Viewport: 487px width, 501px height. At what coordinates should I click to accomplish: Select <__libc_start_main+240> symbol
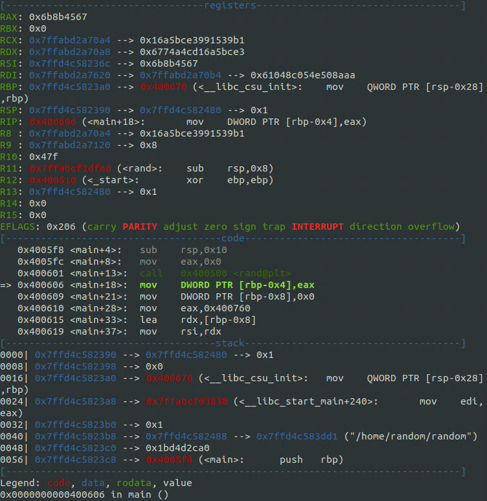pyautogui.click(x=306, y=401)
